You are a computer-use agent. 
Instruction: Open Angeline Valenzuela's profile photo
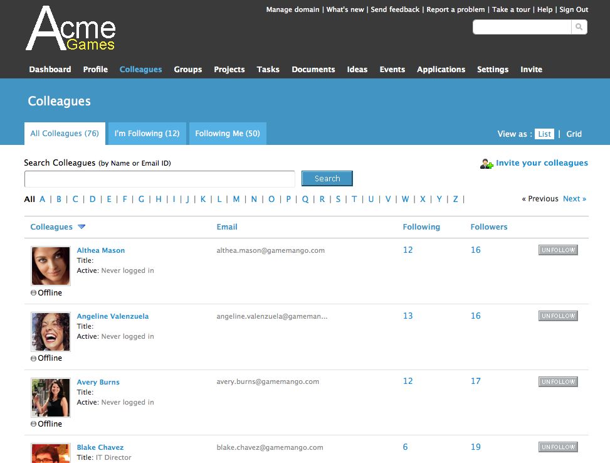(x=51, y=331)
